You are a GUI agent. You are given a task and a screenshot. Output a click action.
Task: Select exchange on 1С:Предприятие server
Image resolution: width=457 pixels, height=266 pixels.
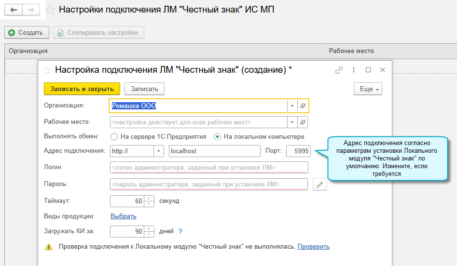click(114, 136)
